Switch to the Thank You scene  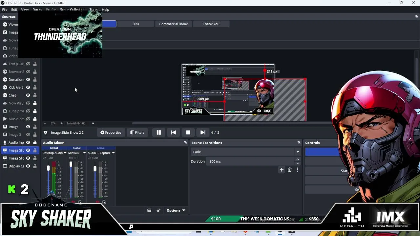click(211, 24)
